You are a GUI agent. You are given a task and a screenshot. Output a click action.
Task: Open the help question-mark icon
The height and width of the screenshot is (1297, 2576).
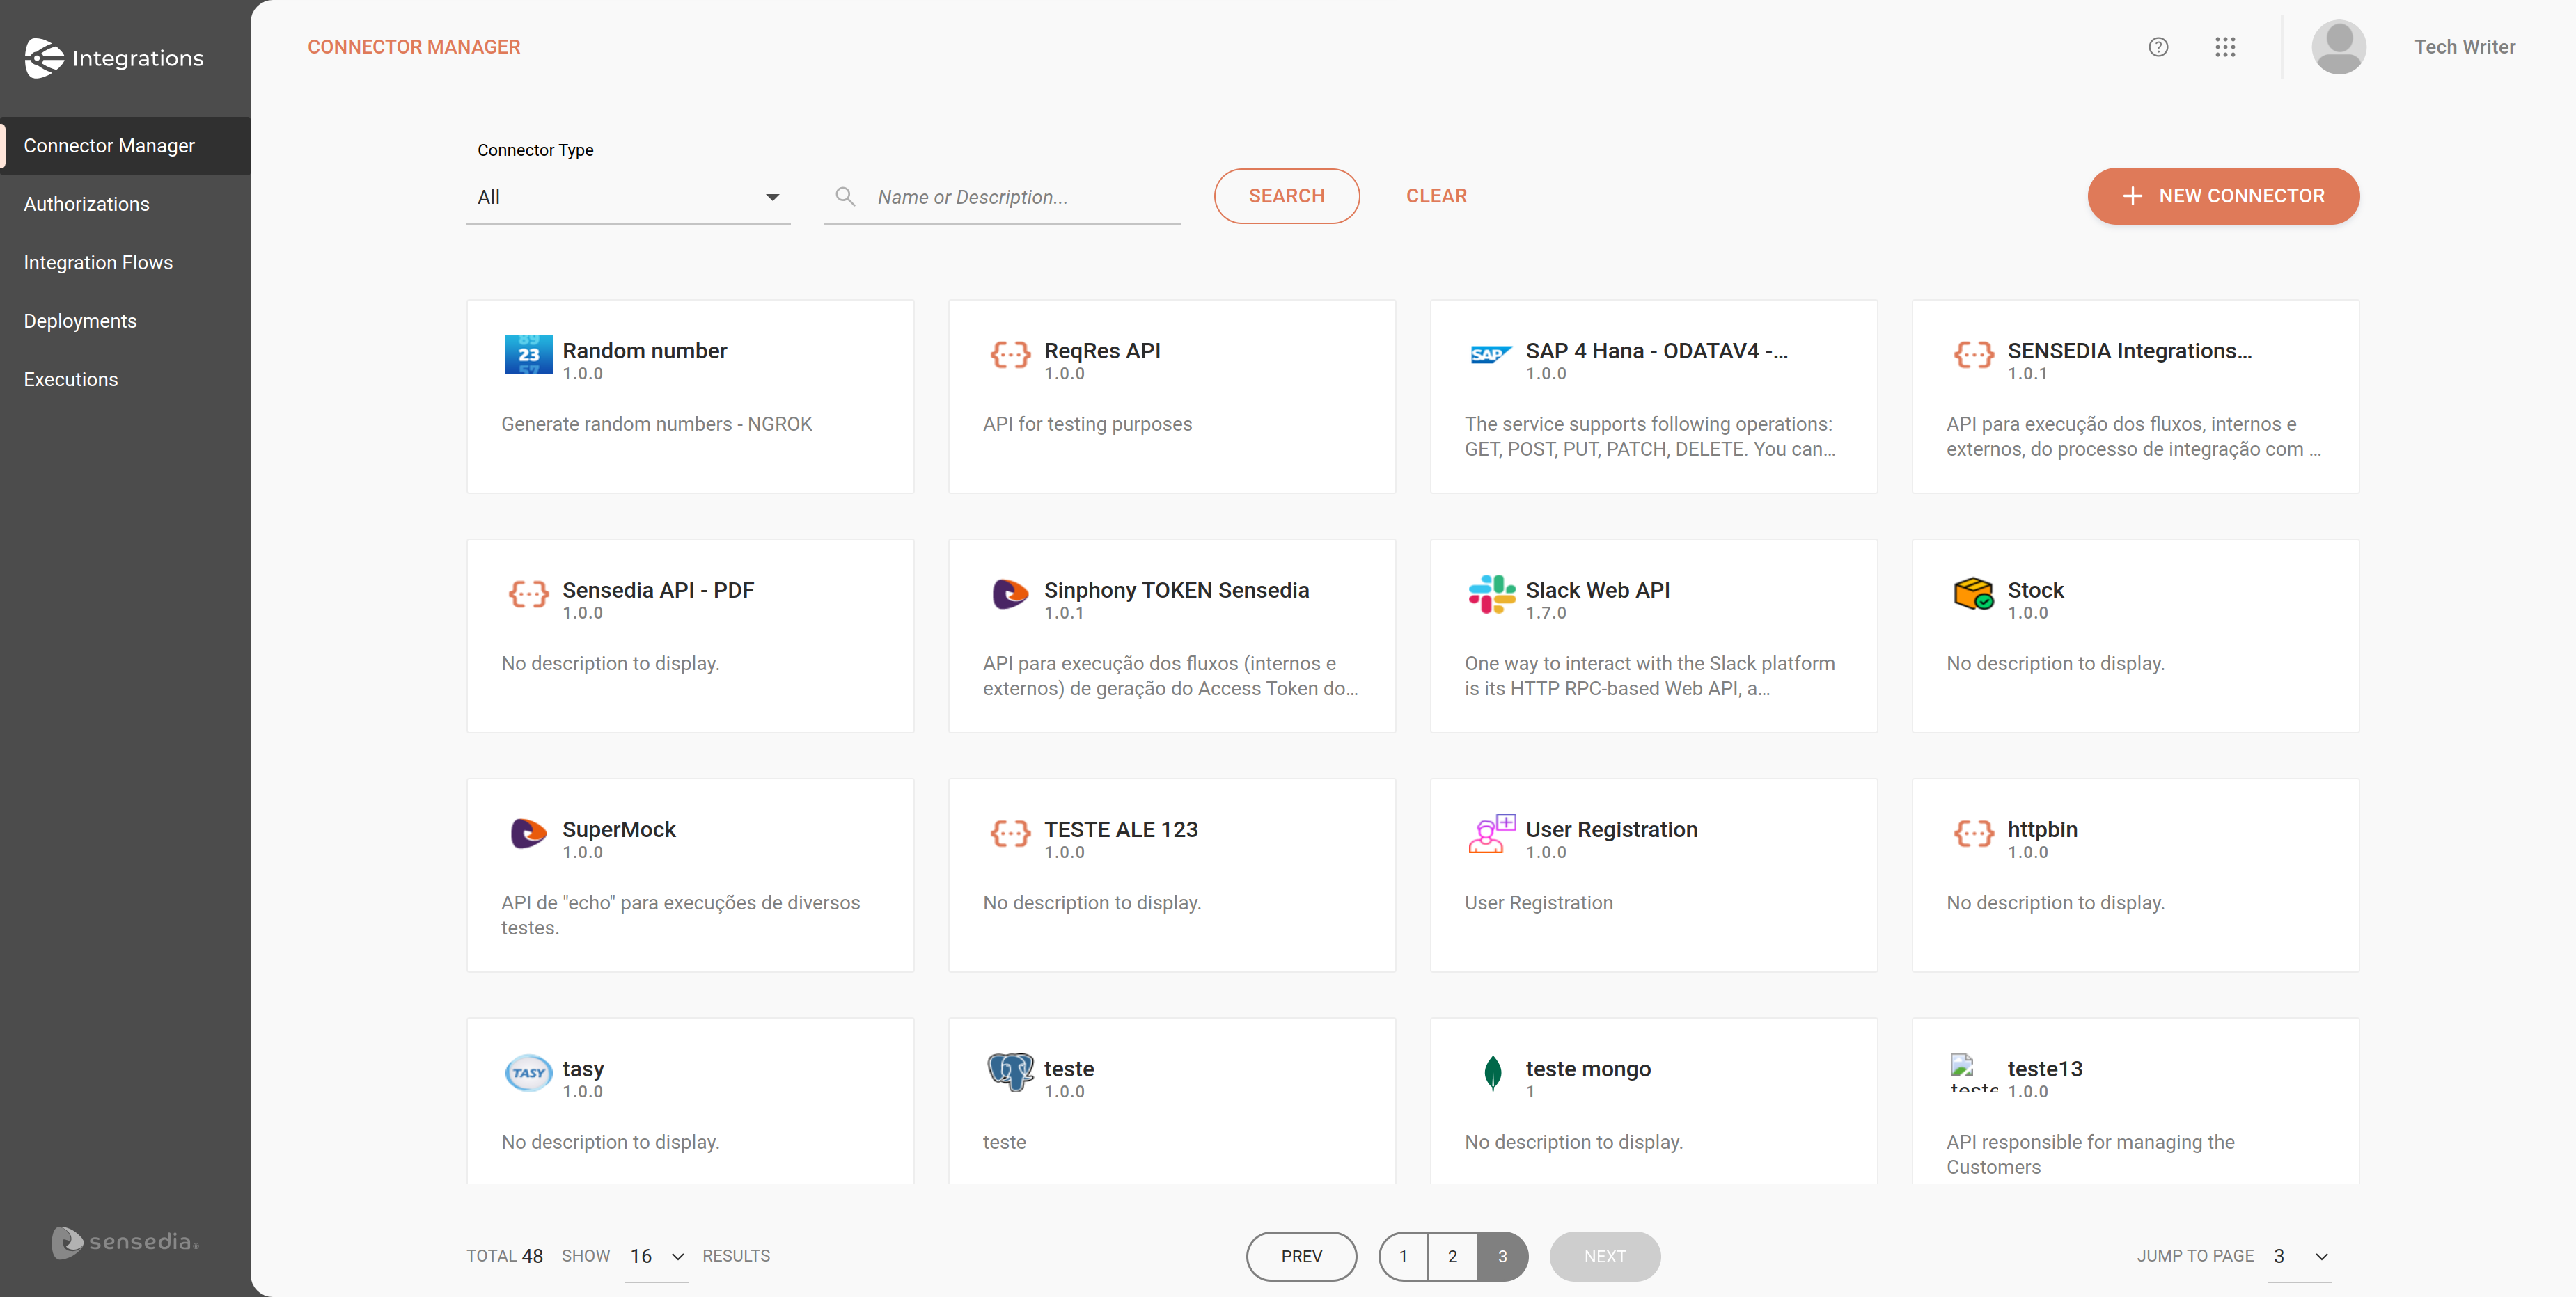(2158, 47)
